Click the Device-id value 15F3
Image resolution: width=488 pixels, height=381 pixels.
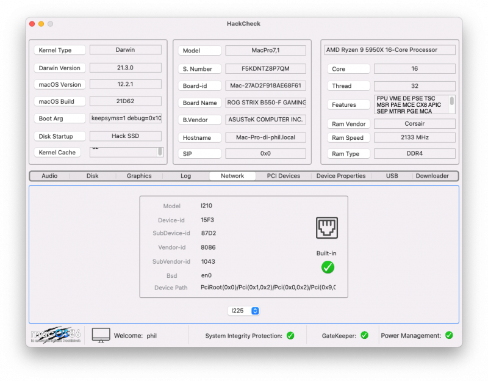[x=207, y=220]
